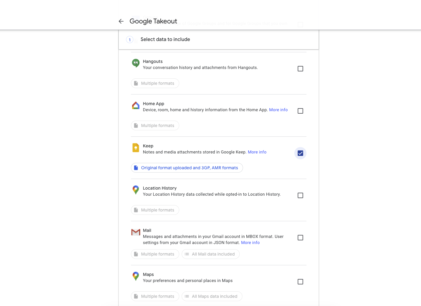This screenshot has height=306, width=421.
Task: Click the yellow Keep lightbulb icon
Action: point(136,148)
